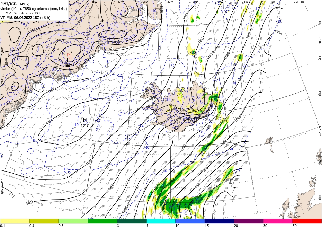
Task: Click the legend value '0.5'
Action: click(x=61, y=226)
